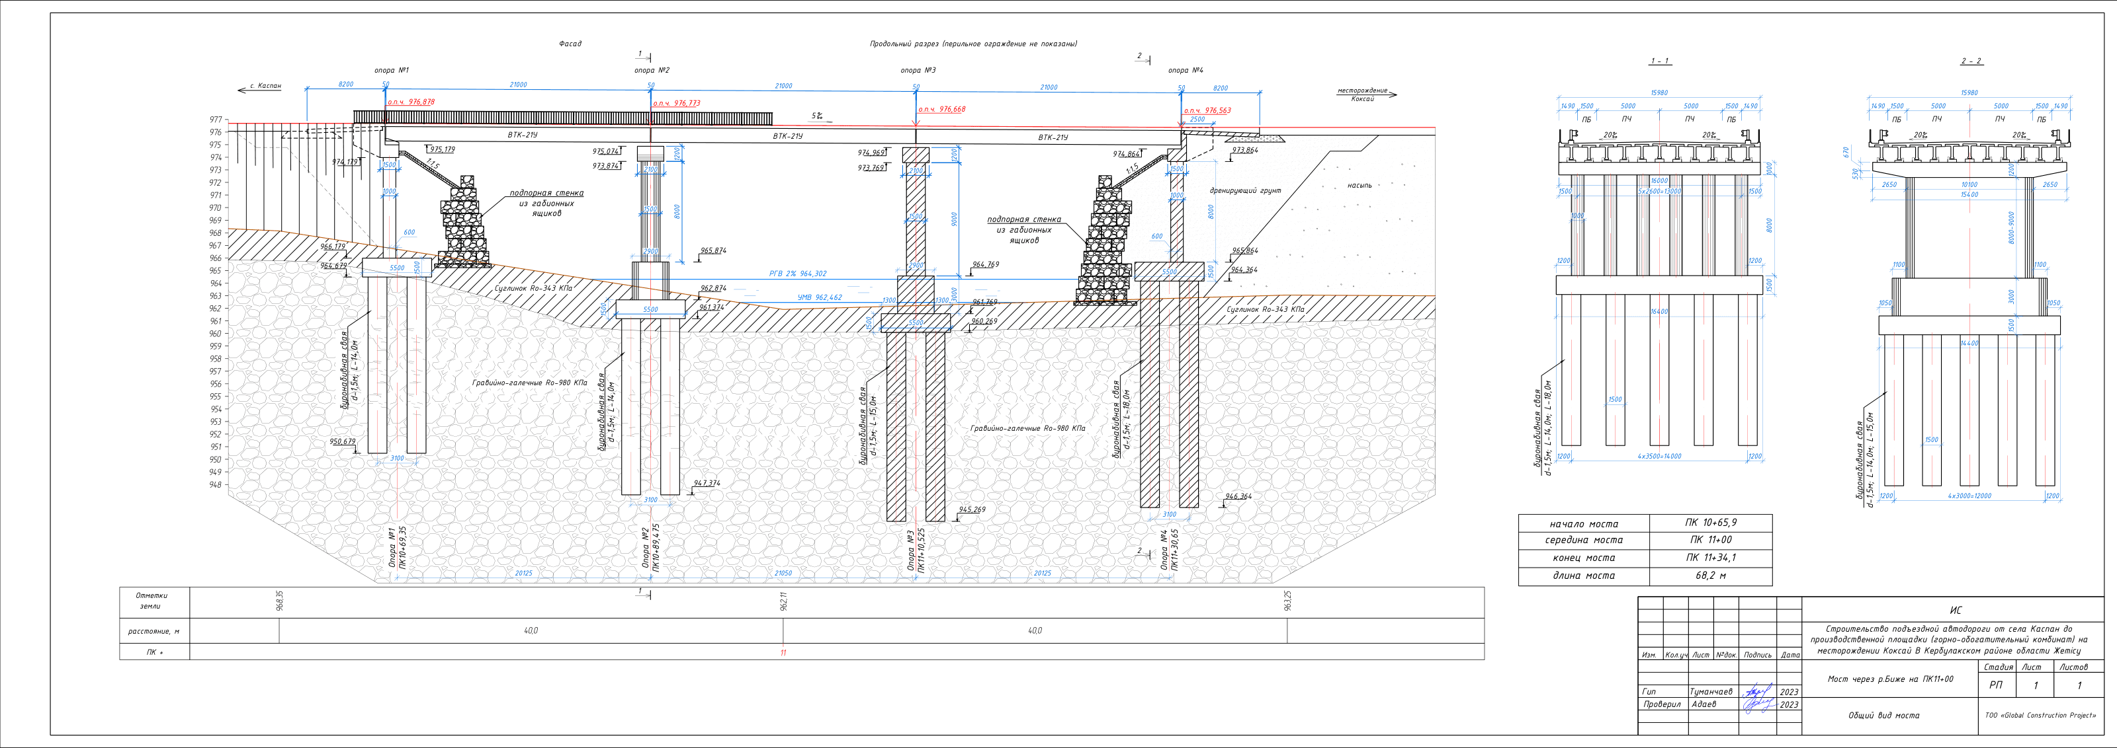Viewport: 2117px width, 748px height.
Task: Click the "Отметки земли" row header
Action: 151,601
